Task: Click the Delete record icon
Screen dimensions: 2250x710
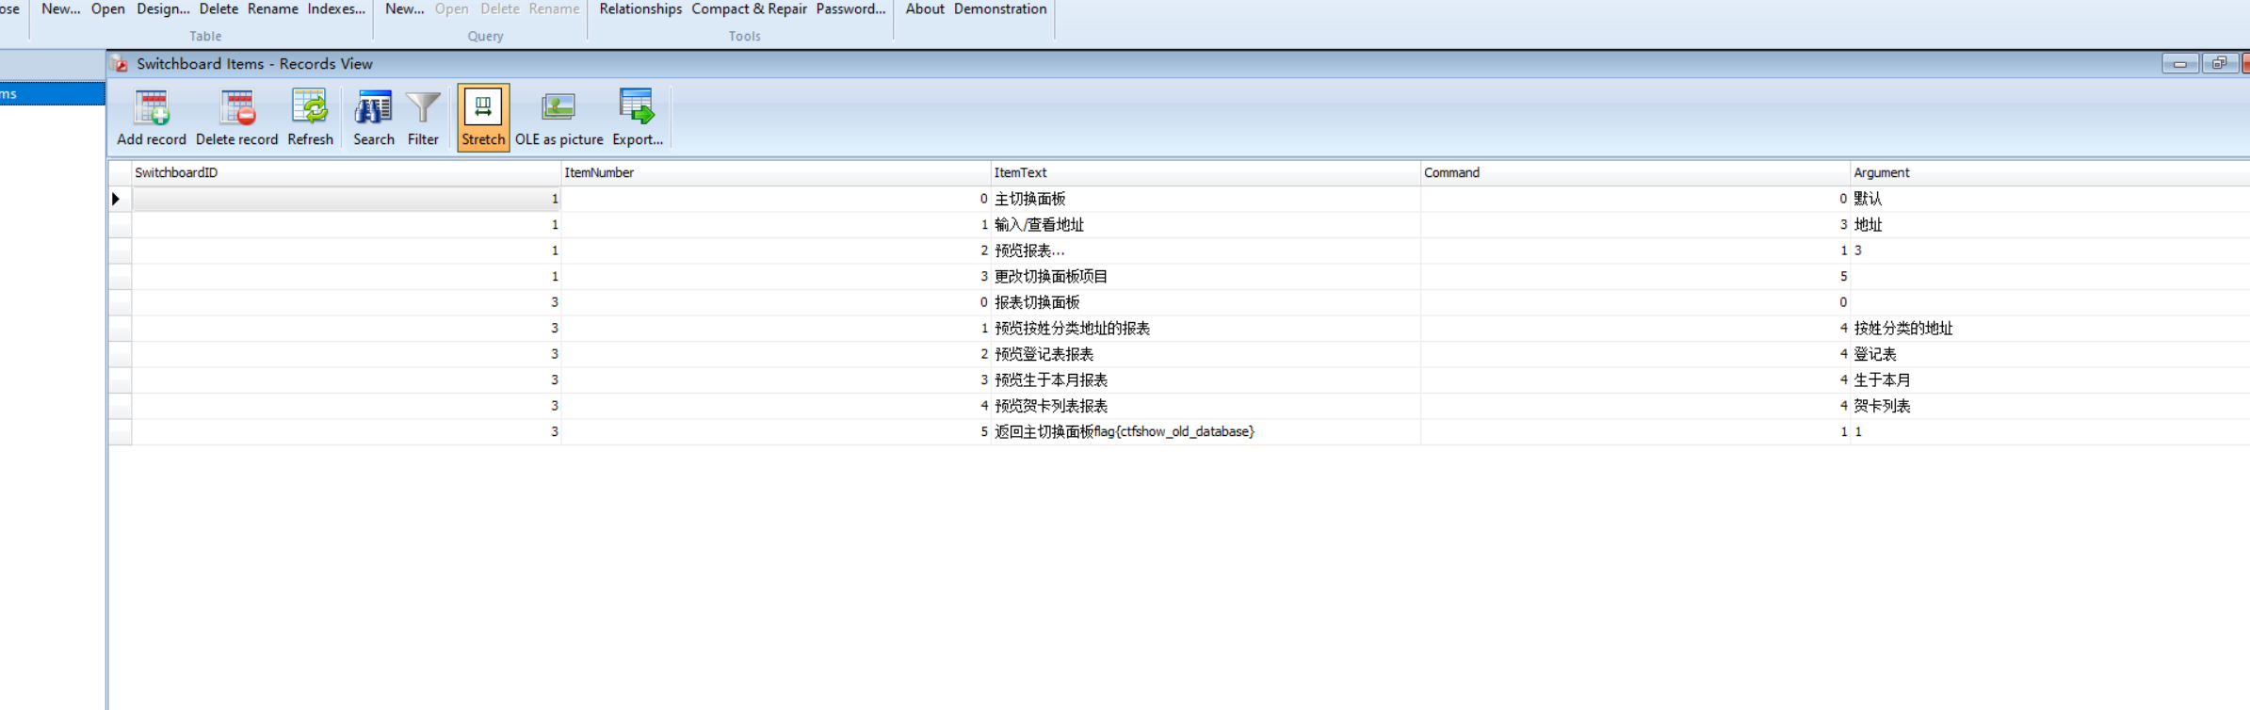Action: point(237,107)
